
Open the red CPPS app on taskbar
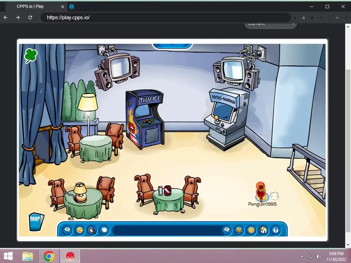[x=70, y=256]
